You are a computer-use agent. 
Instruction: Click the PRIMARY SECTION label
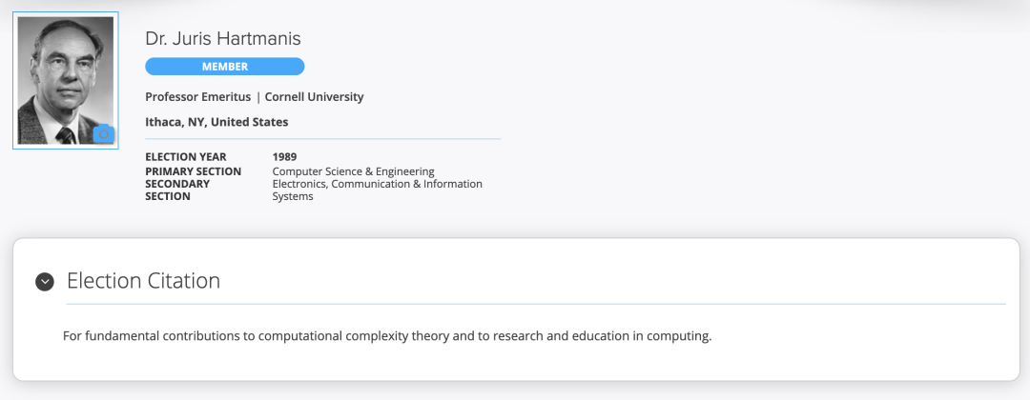193,171
